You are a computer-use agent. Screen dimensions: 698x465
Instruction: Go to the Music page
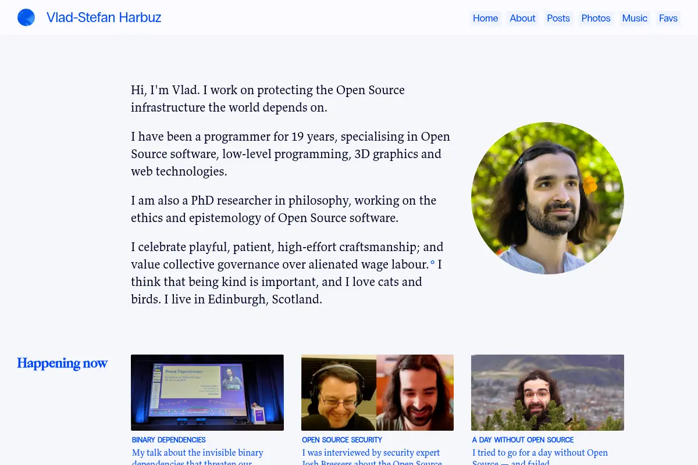[x=635, y=18]
